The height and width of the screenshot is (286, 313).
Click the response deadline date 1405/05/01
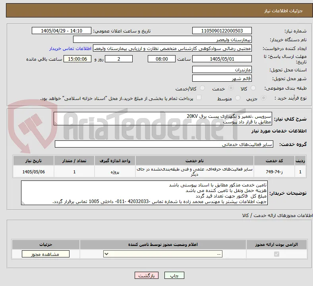[x=222, y=59]
